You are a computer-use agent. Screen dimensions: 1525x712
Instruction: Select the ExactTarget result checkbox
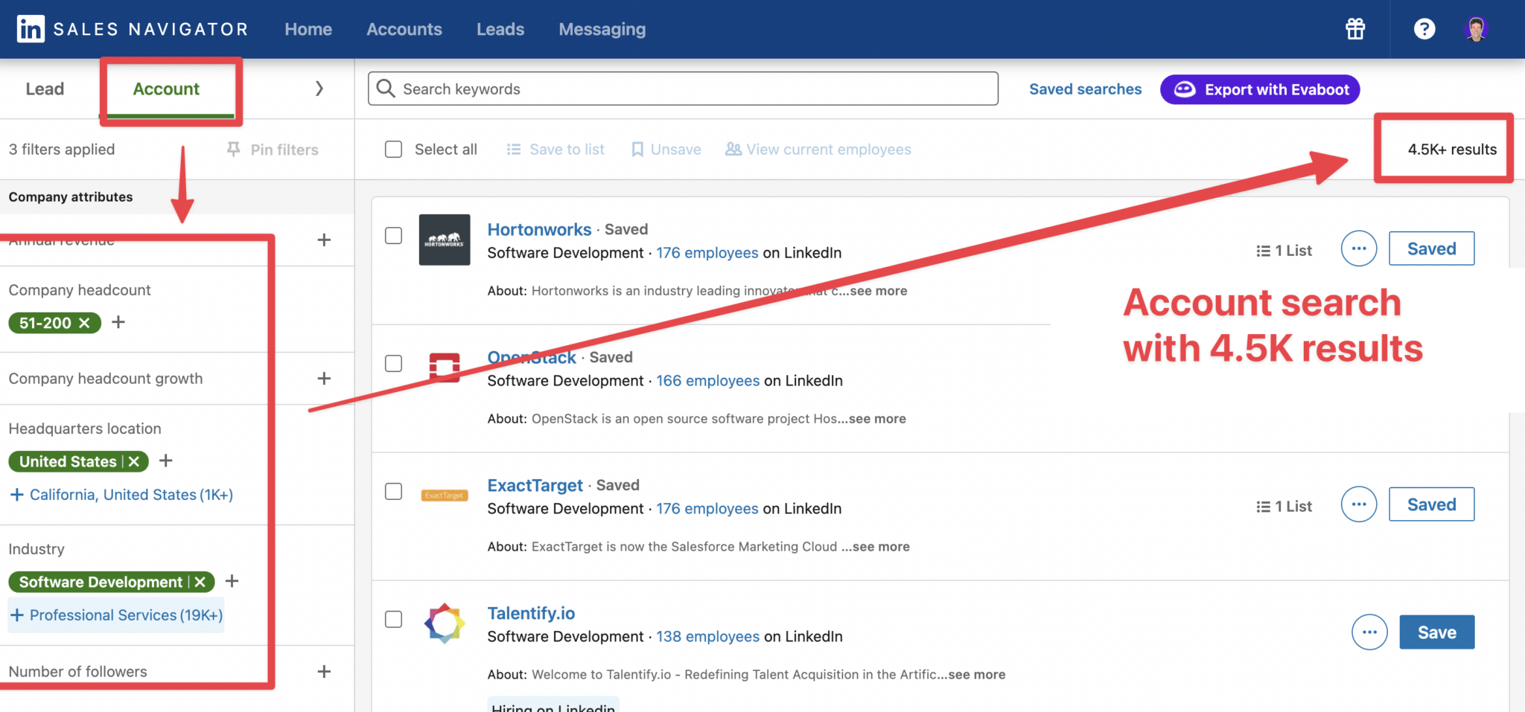[393, 492]
